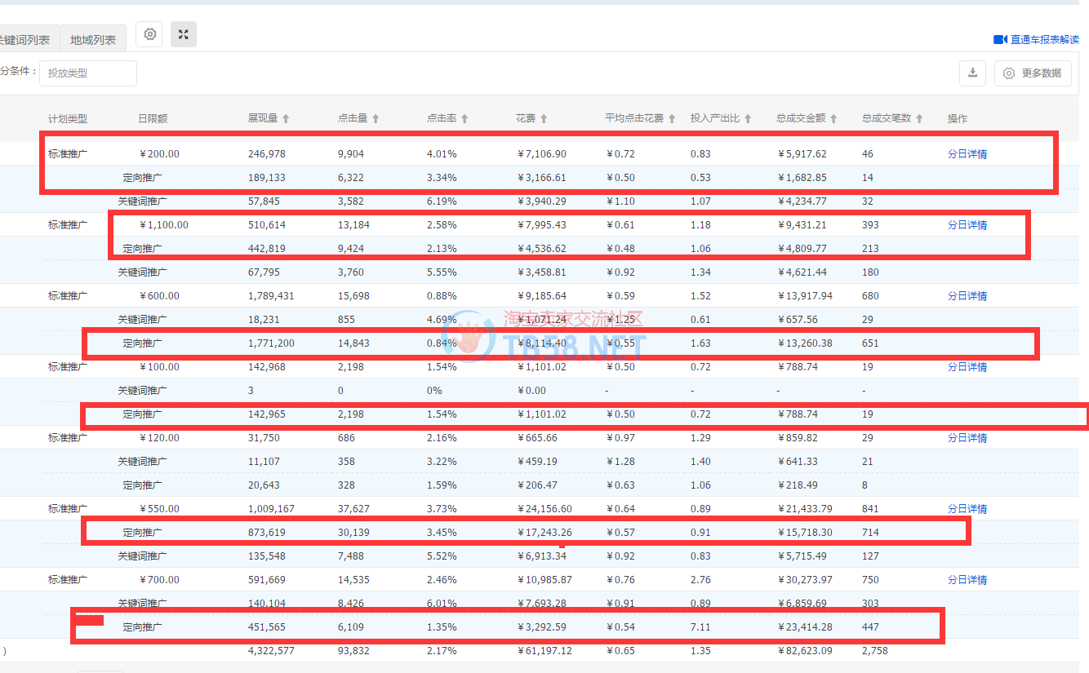Sort by 点击率 column arrow

point(464,119)
